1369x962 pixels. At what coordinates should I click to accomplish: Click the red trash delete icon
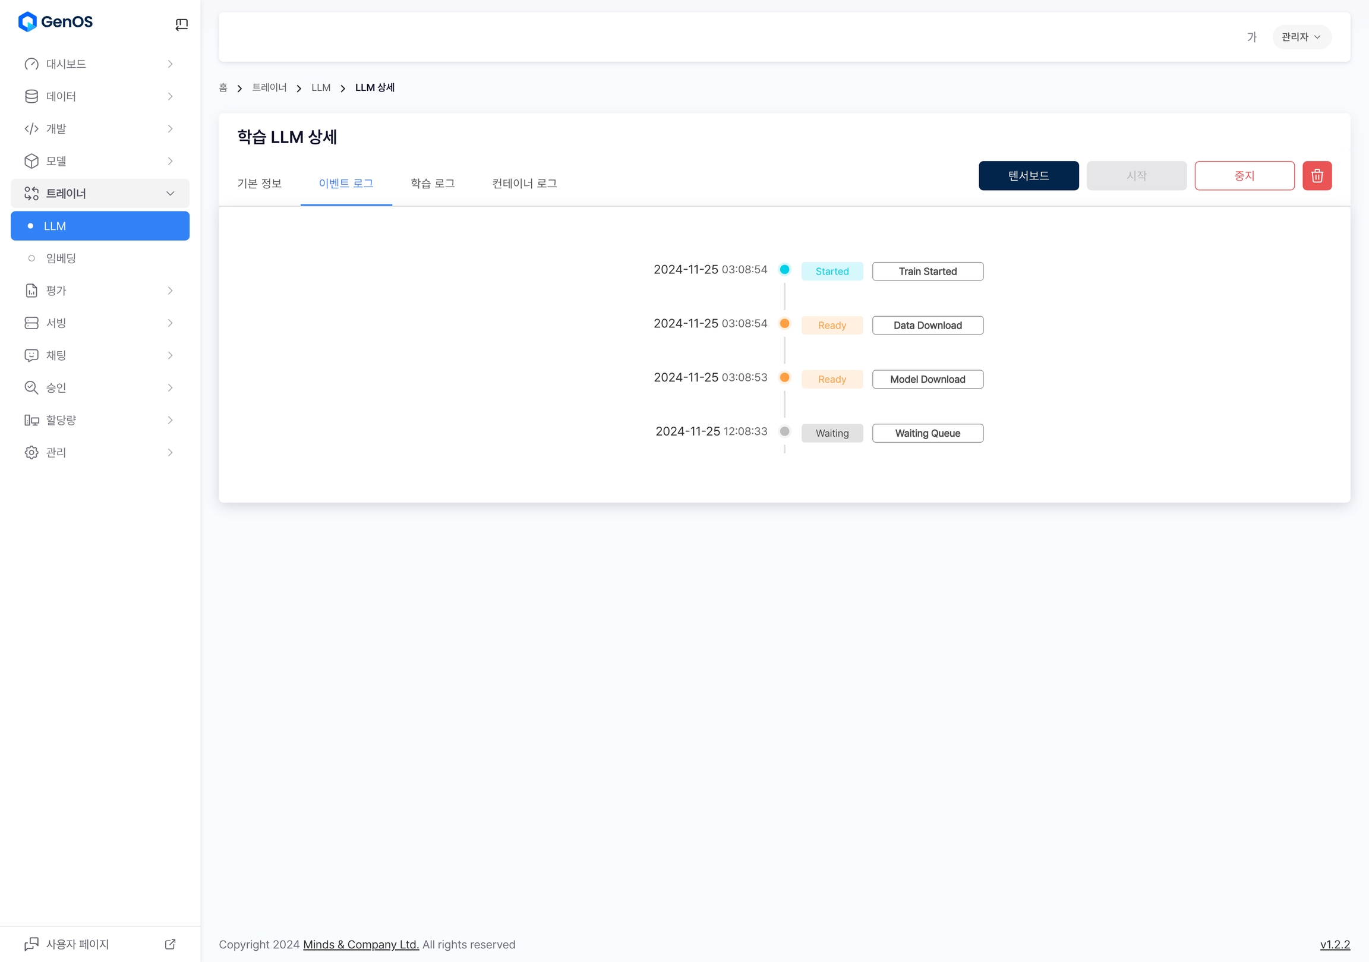(x=1317, y=176)
